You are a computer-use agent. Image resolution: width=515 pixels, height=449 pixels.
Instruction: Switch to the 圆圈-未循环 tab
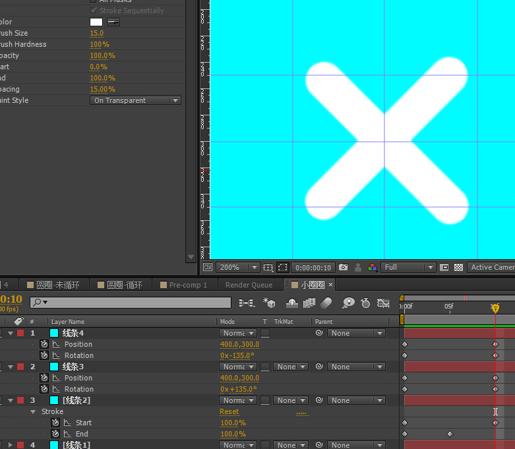click(x=53, y=285)
